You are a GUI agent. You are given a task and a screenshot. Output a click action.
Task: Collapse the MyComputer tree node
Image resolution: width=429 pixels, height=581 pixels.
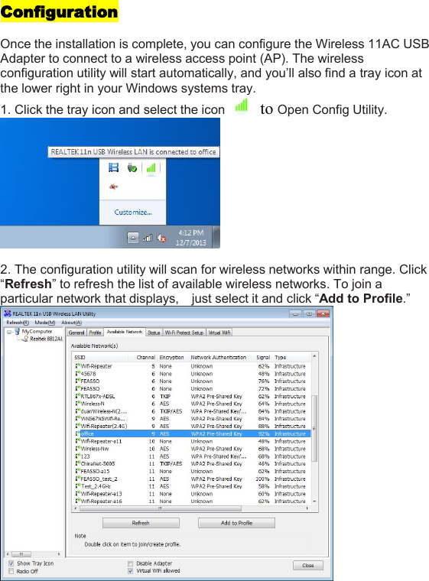(10, 332)
